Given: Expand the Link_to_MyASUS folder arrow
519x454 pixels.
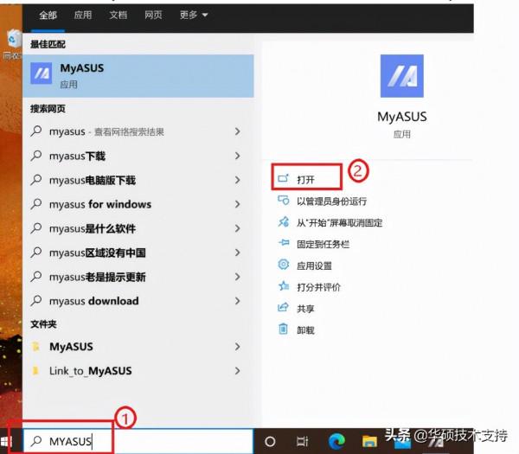Looking at the screenshot, I should (x=237, y=371).
